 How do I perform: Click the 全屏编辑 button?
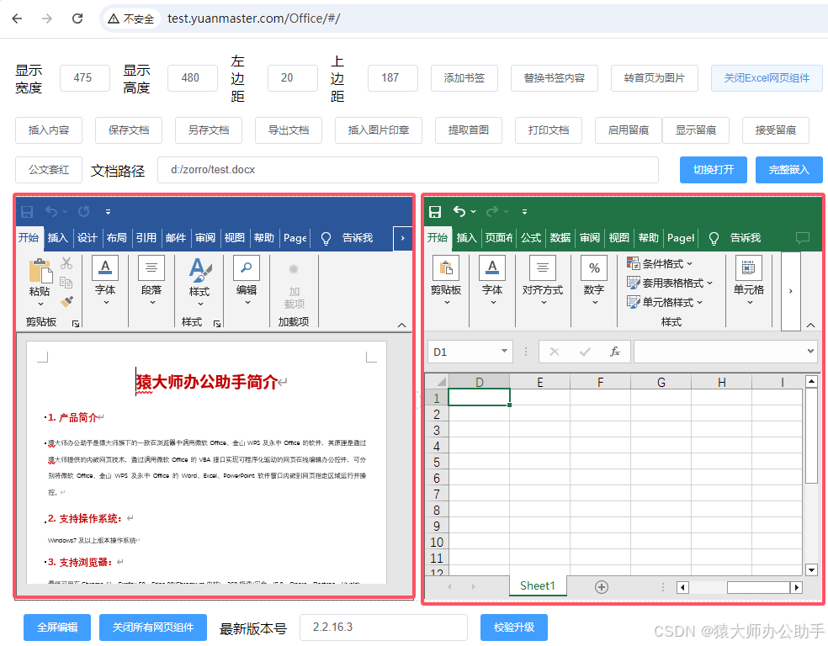coord(57,627)
